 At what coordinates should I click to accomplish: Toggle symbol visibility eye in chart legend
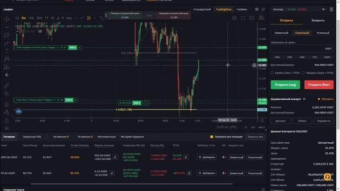(x=40, y=31)
